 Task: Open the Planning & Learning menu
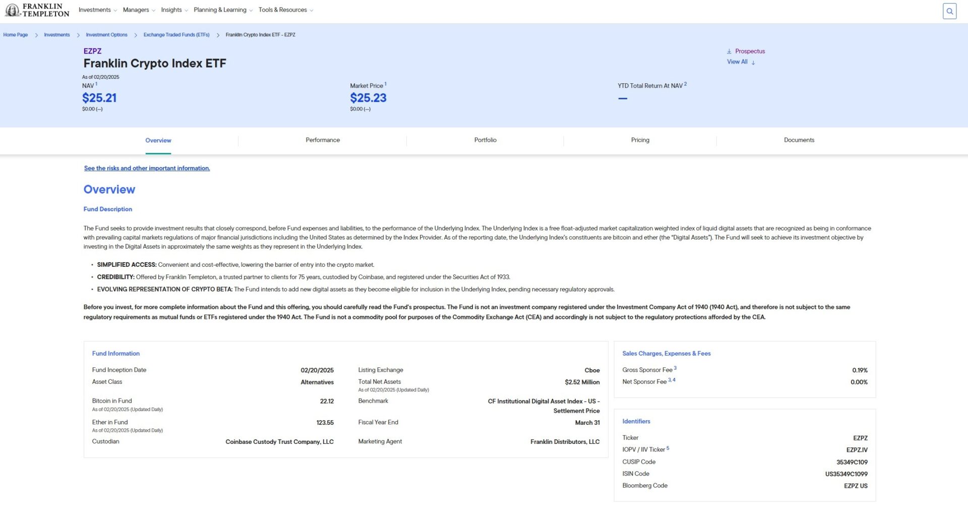pos(223,10)
